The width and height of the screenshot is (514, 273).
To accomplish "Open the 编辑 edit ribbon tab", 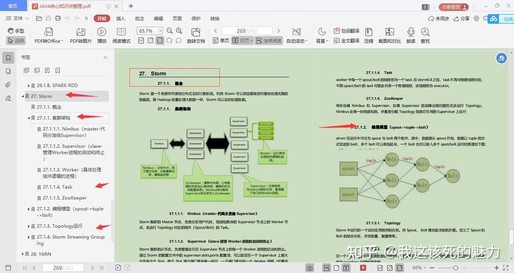I will [x=158, y=18].
